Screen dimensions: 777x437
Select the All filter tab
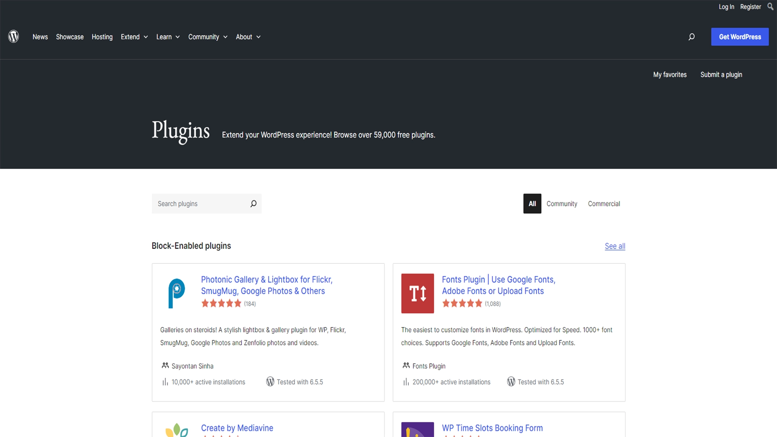point(532,204)
